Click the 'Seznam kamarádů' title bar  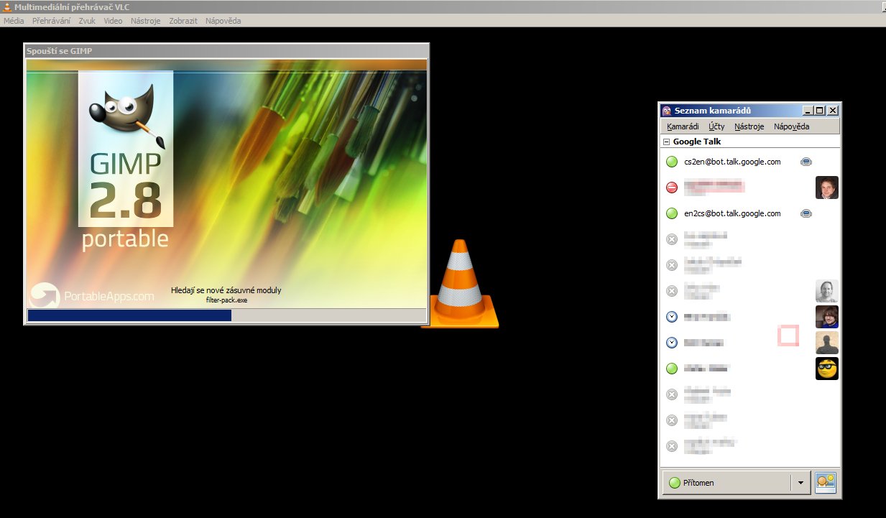point(749,111)
